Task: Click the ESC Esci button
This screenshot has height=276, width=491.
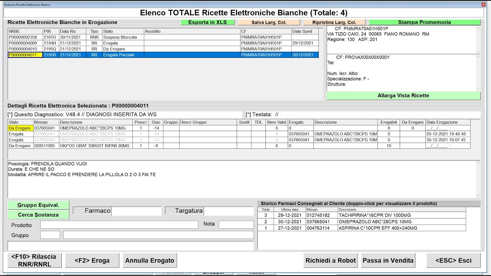Action: tap(453, 260)
